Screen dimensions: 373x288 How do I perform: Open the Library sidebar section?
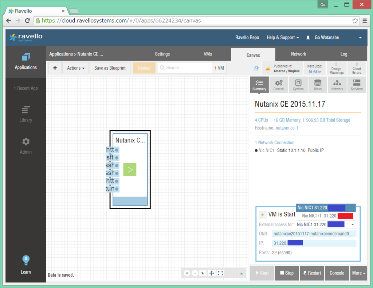click(26, 114)
